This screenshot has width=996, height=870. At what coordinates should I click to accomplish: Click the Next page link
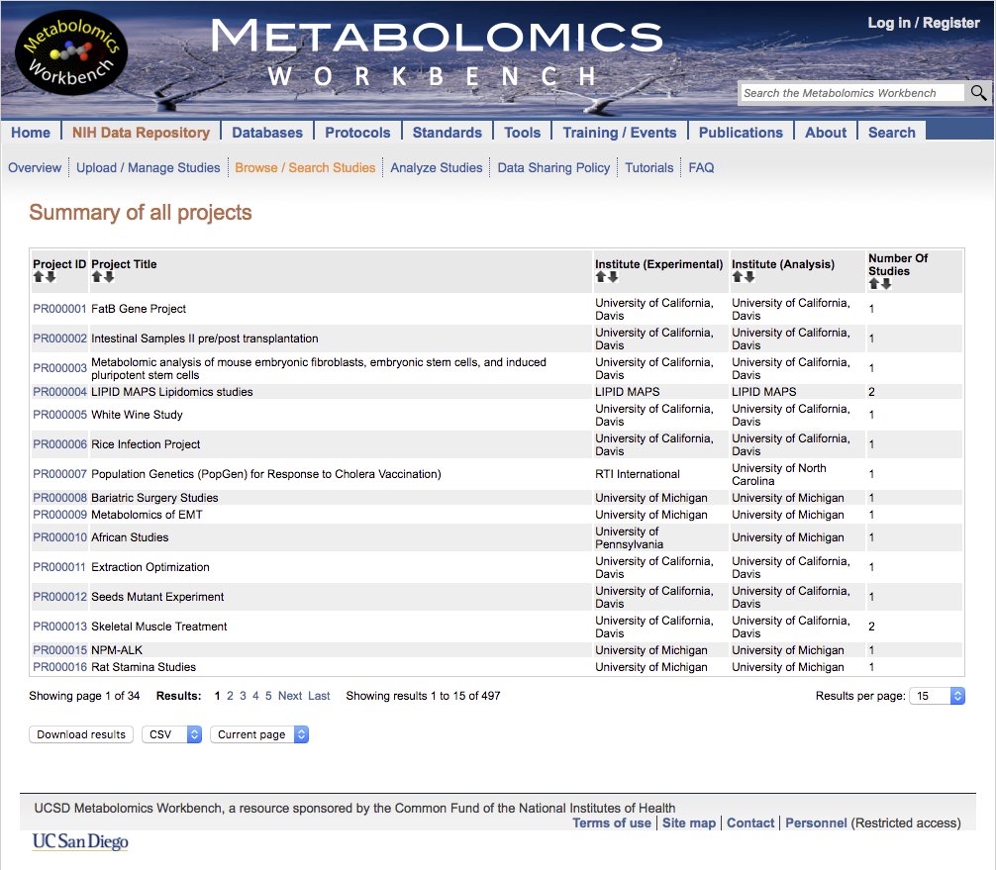pos(290,696)
